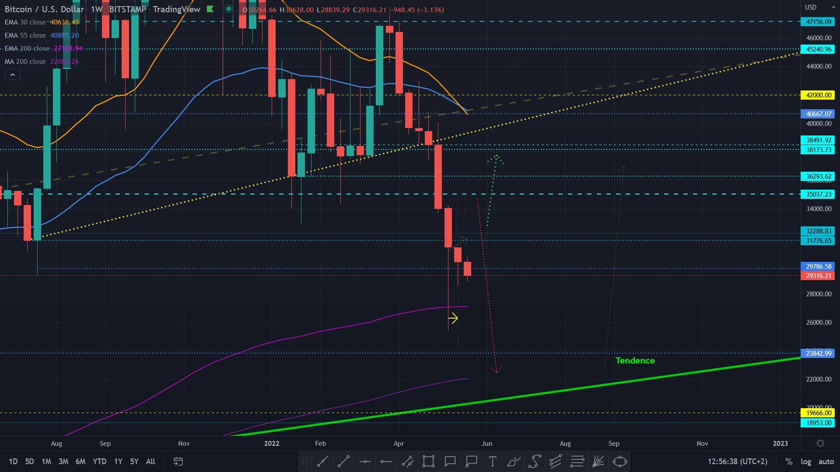Image resolution: width=840 pixels, height=472 pixels.
Task: Select the rectangle shape tool
Action: pyautogui.click(x=428, y=461)
